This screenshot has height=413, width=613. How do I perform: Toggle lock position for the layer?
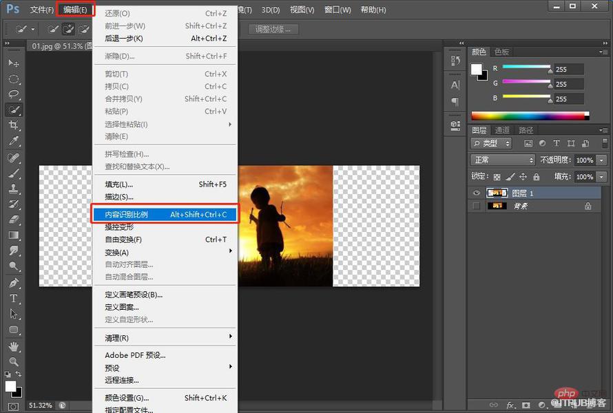(523, 177)
